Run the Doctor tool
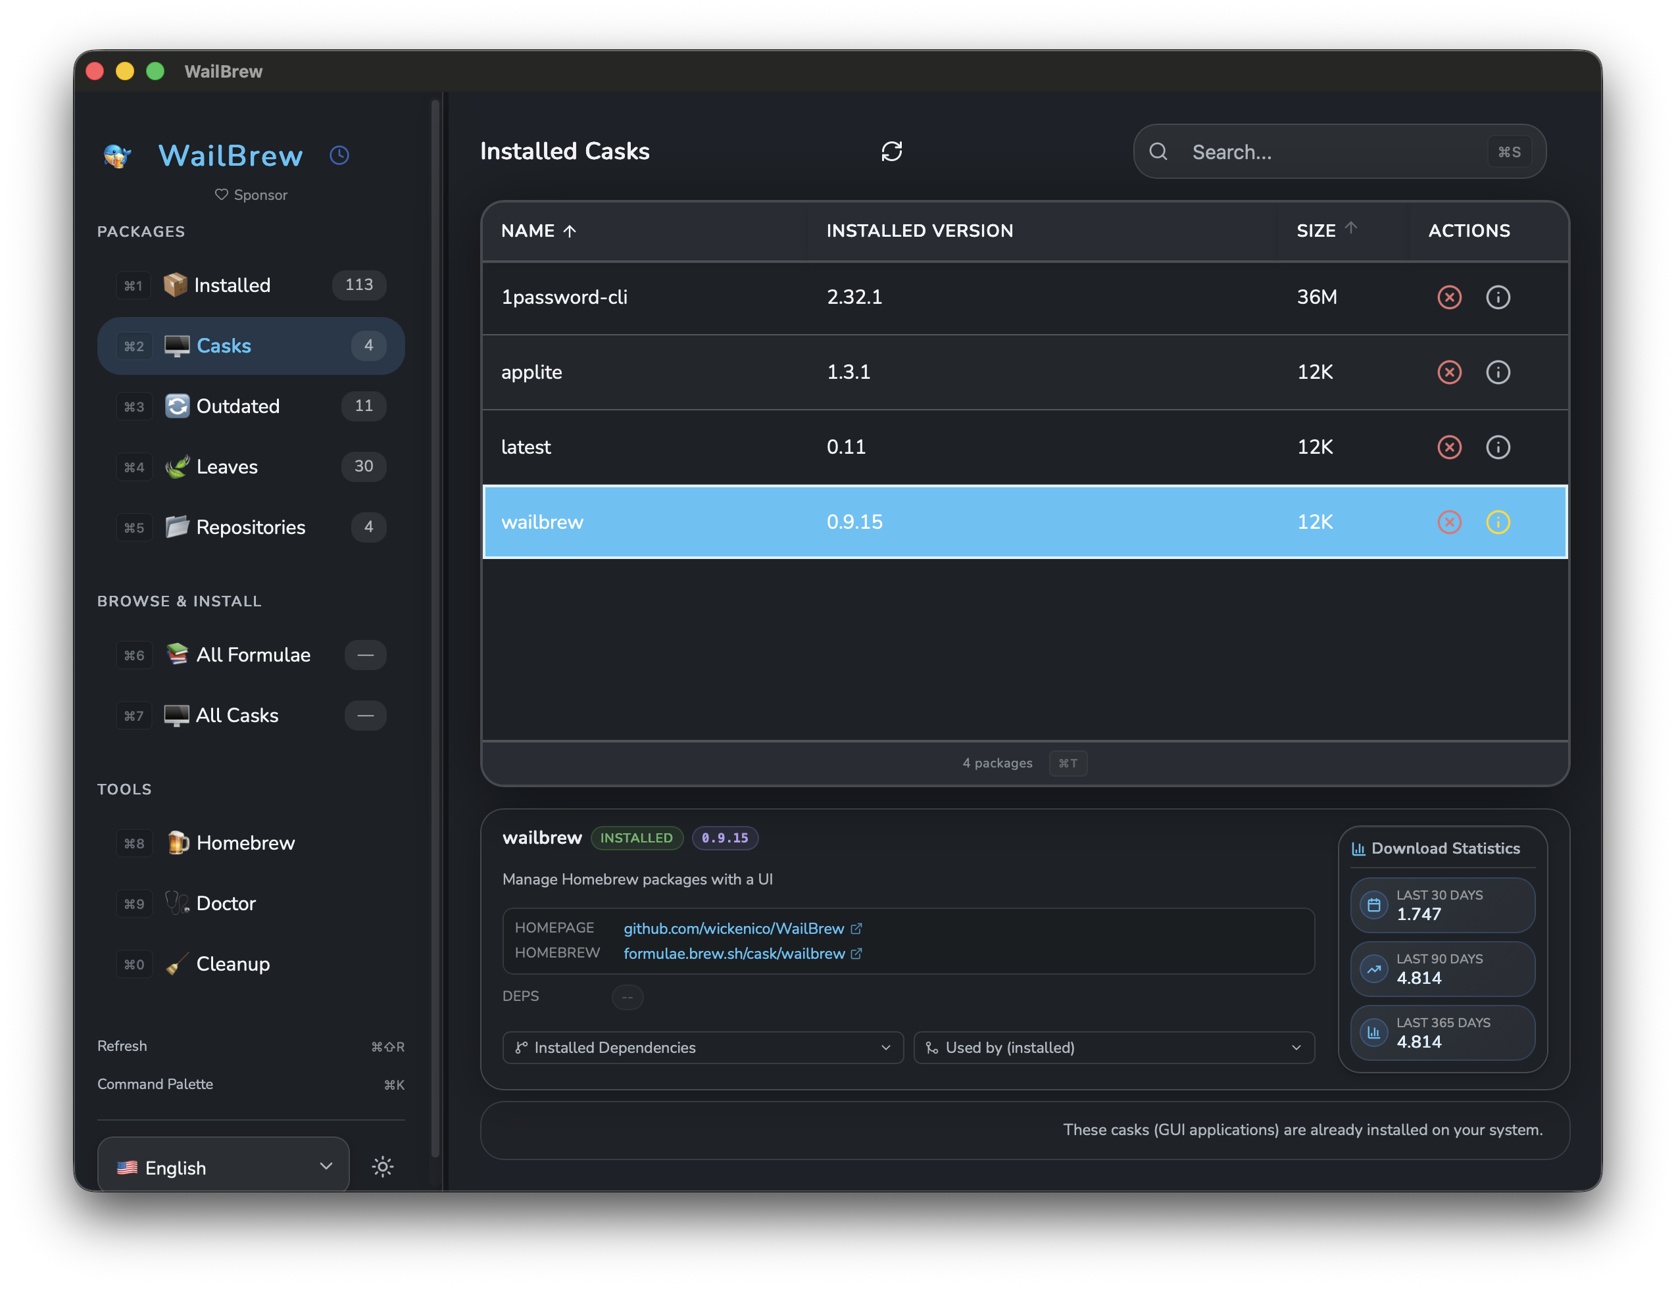Image resolution: width=1676 pixels, height=1289 pixels. 225,903
